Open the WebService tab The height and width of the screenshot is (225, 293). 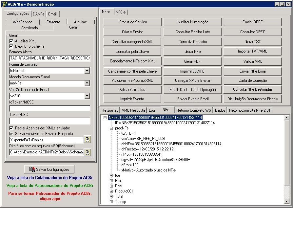pyautogui.click(x=22, y=22)
